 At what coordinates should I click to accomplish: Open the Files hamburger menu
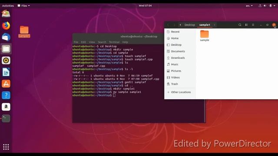253,25
